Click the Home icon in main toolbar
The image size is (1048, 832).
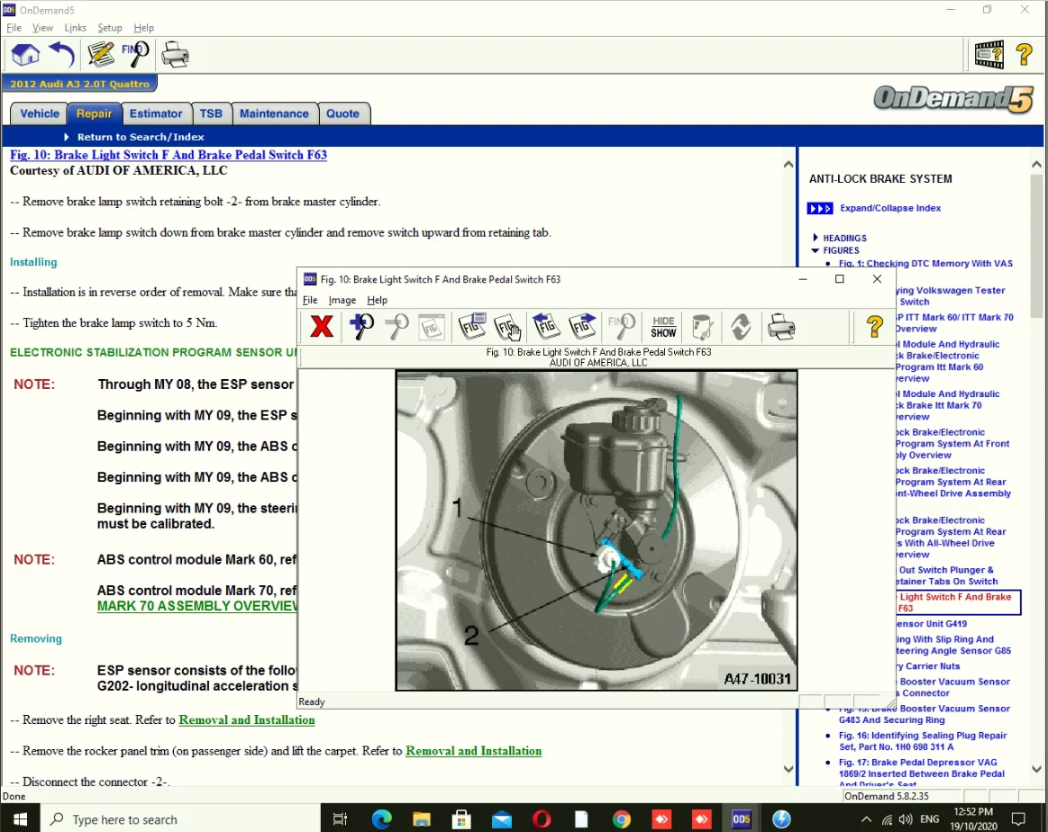[x=25, y=55]
